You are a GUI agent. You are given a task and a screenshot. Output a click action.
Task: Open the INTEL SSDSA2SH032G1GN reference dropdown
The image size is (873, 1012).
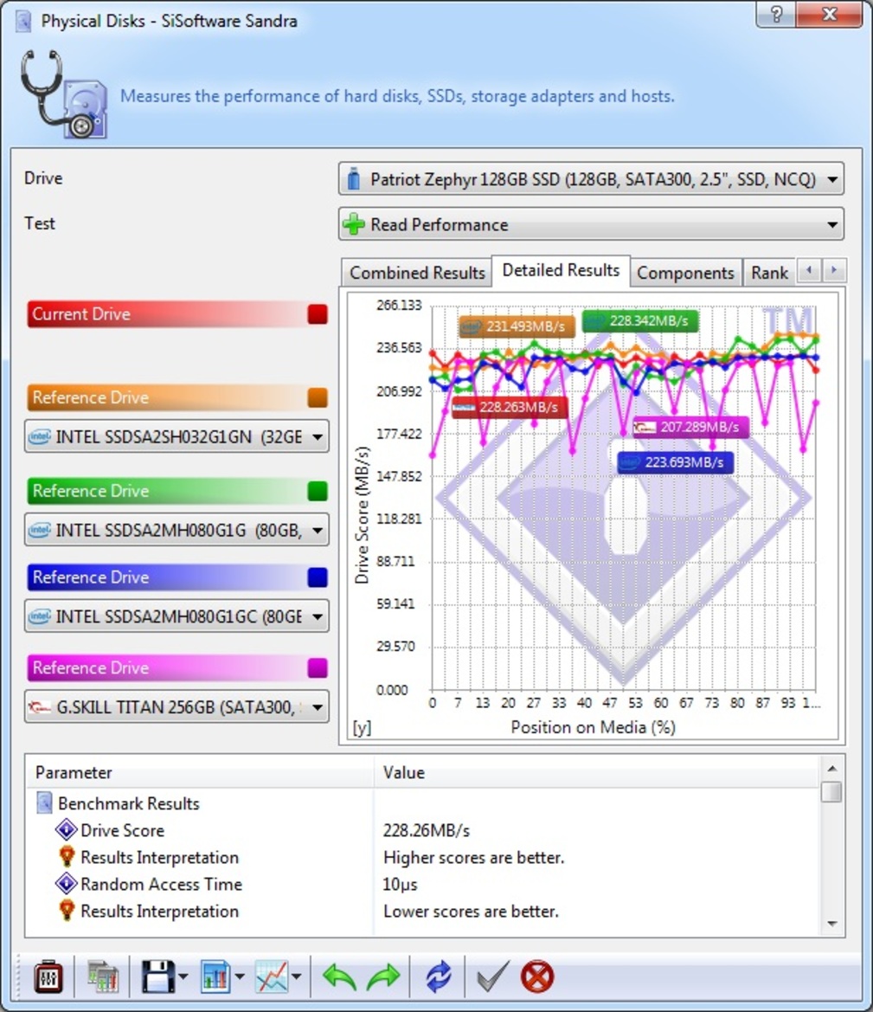coord(177,437)
